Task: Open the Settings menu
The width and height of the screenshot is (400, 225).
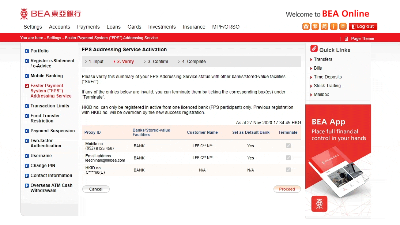Action: (33, 27)
